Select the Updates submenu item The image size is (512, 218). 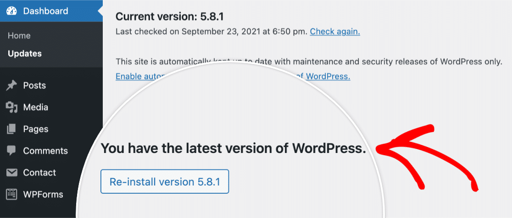pos(25,54)
